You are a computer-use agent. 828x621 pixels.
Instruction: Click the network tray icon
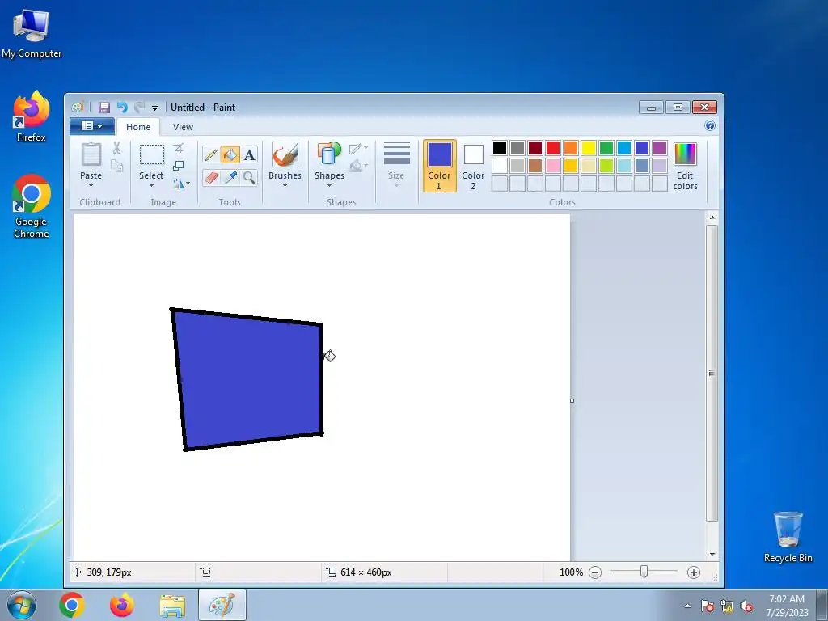point(727,606)
